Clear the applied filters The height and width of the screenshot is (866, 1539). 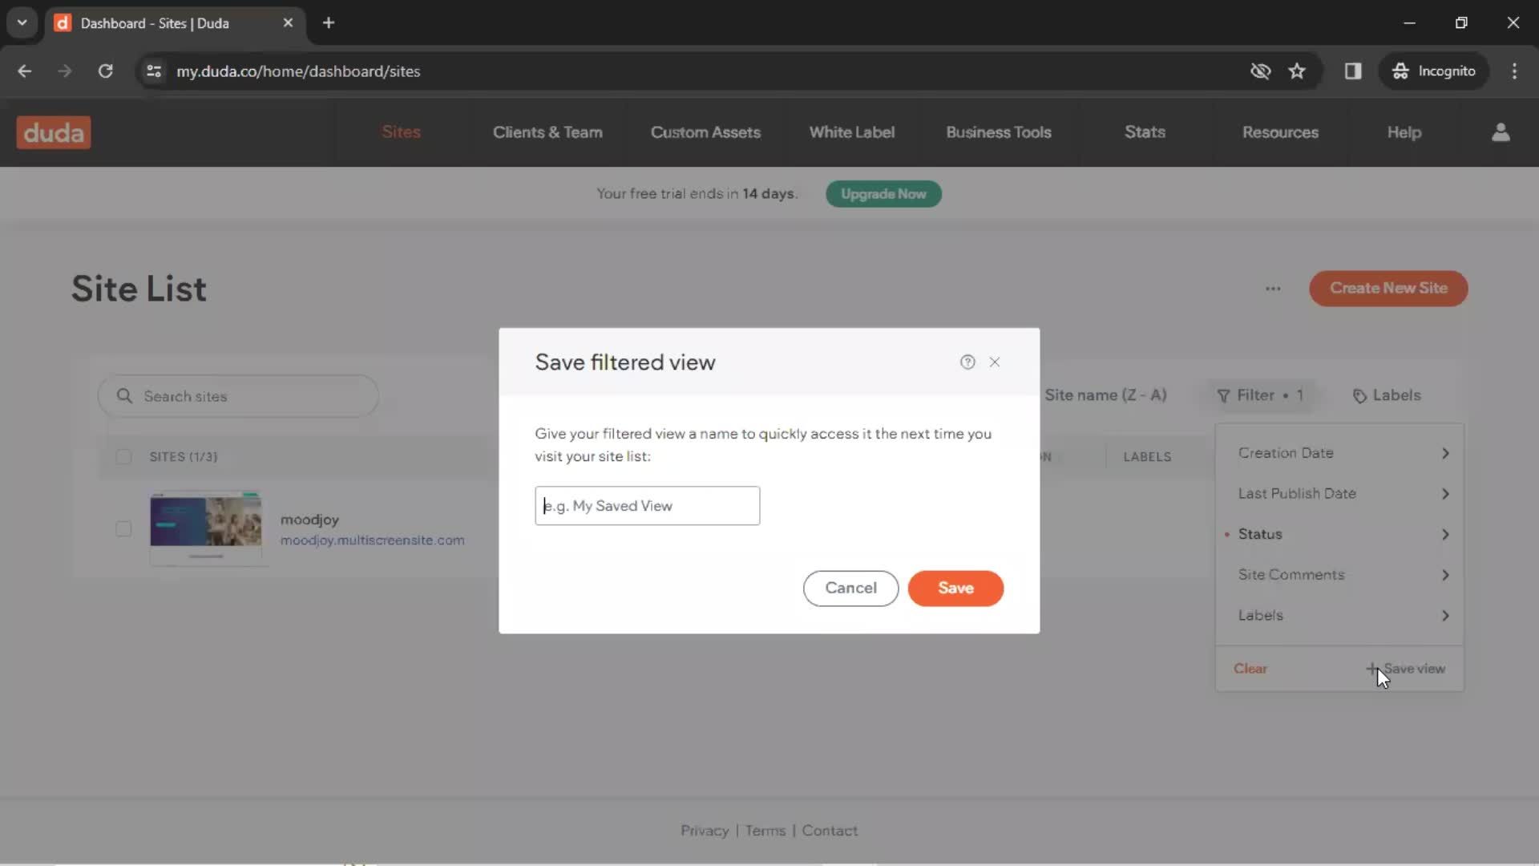coord(1250,669)
